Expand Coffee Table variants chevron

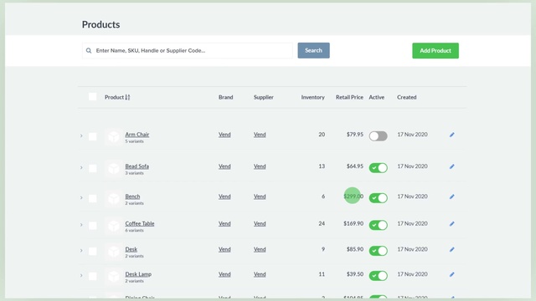point(81,225)
